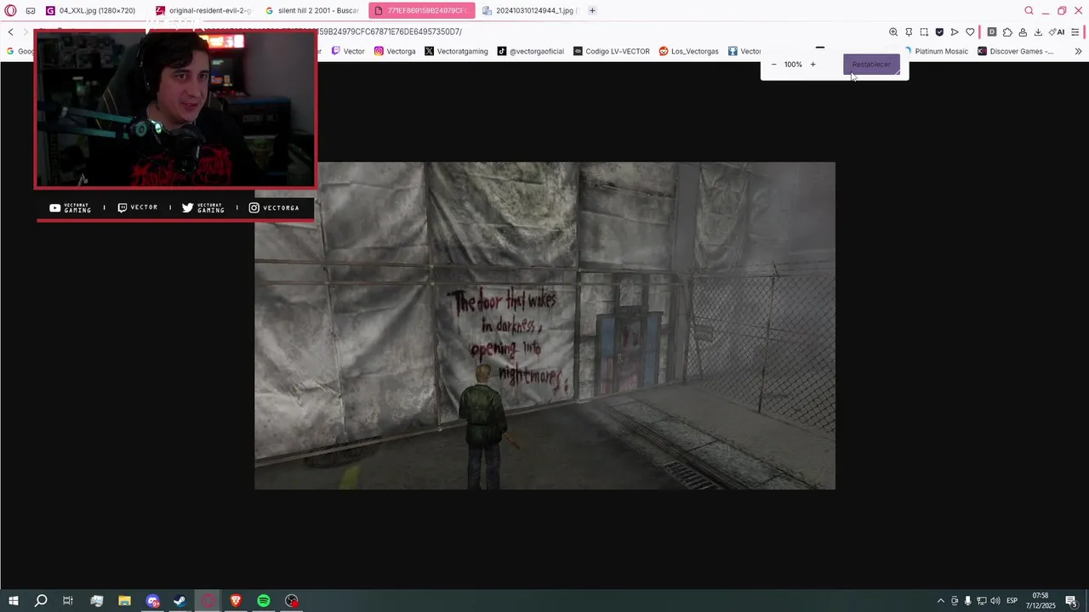1089x612 pixels.
Task: Open the clock showing 07:58
Action: [1040, 601]
